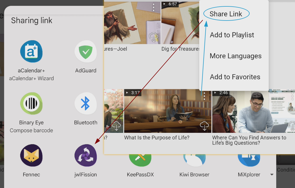The width and height of the screenshot is (295, 188).
Task: Select the MiXplorer app icon
Action: pyautogui.click(x=249, y=160)
